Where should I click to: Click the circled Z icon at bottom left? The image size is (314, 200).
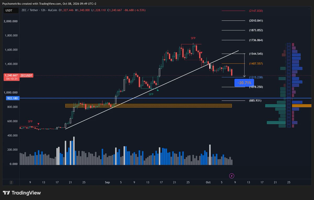coord(11,183)
